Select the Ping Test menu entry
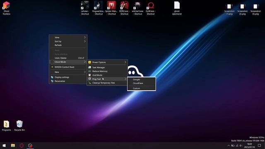Image resolution: width=265 pixels, height=149 pixels. pyautogui.click(x=107, y=79)
